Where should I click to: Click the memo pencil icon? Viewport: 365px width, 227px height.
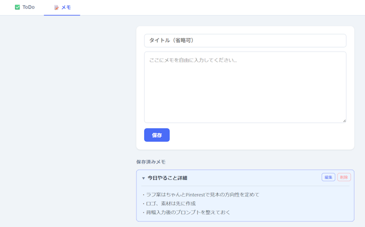pyautogui.click(x=56, y=8)
